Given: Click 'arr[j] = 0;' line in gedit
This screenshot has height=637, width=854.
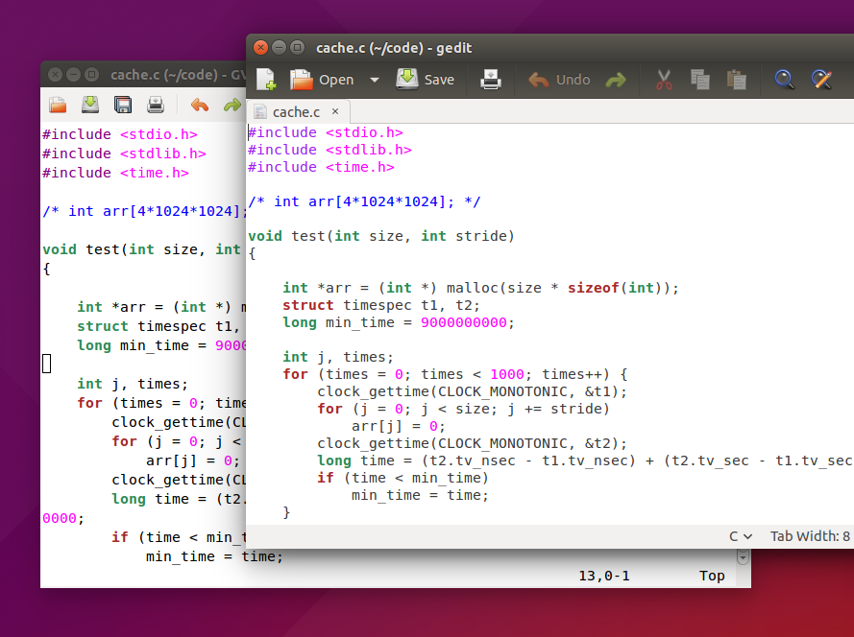Looking at the screenshot, I should [x=399, y=426].
